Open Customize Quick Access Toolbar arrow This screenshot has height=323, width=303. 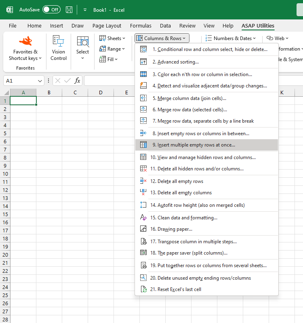pos(85,10)
